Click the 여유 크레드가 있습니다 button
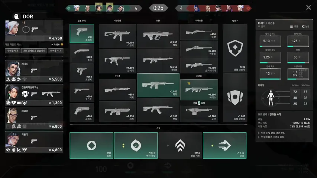The width and height of the screenshot is (317, 178). tap(34, 51)
